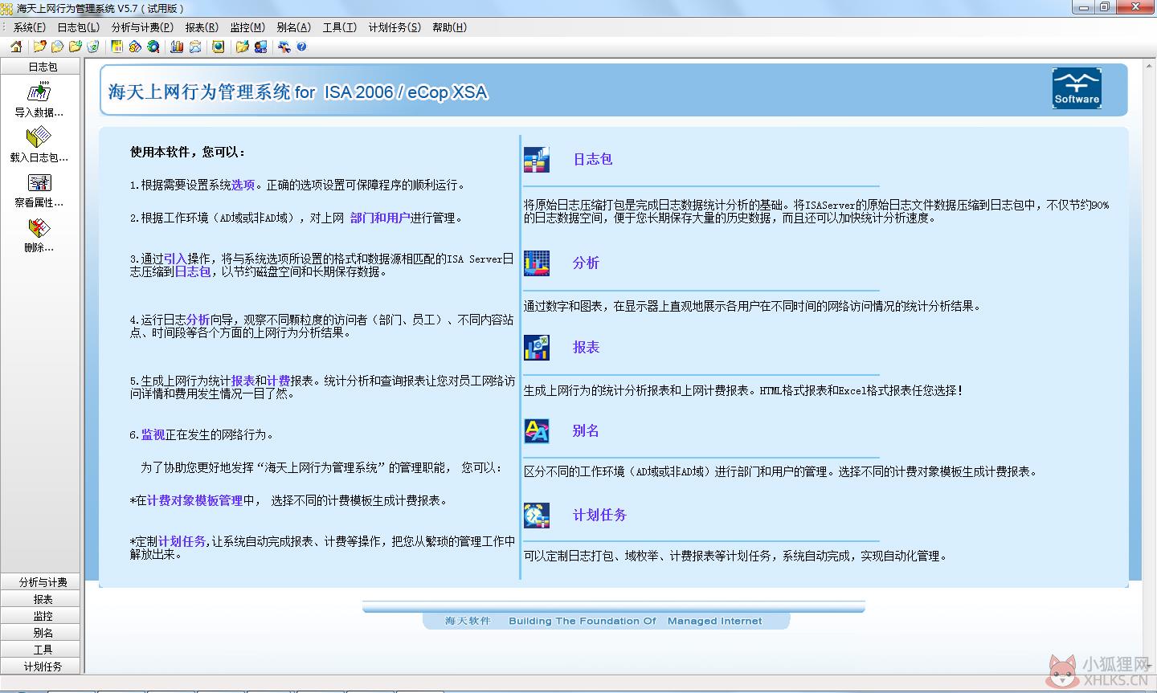Open the 系统(F) menu

click(x=30, y=27)
